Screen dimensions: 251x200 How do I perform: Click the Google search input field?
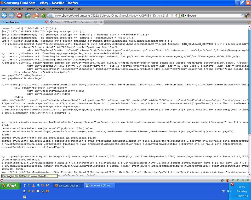coord(213,15)
